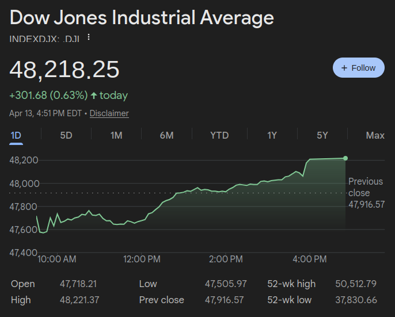The image size is (395, 317).
Task: Select the 1D time range tab
Action: click(16, 135)
